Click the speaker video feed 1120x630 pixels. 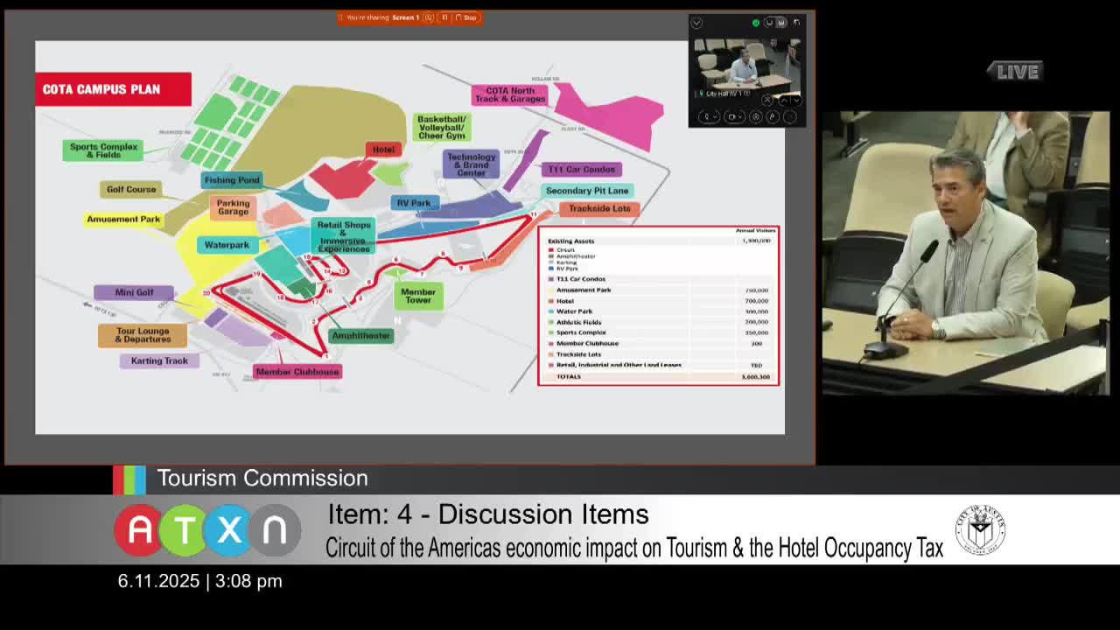tap(966, 253)
